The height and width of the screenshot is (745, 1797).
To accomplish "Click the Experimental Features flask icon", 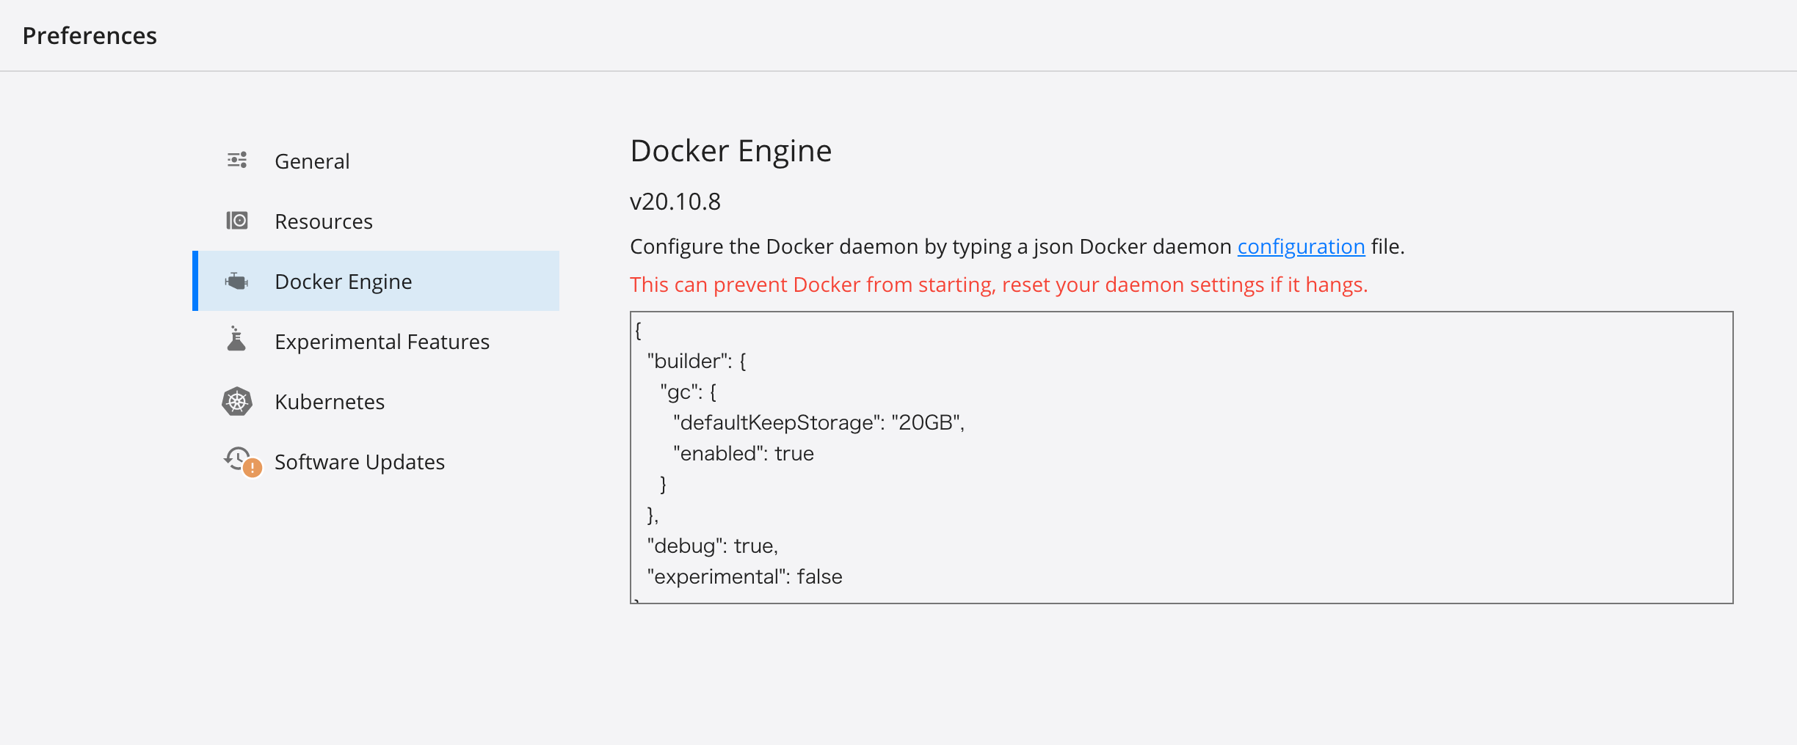I will tap(236, 340).
